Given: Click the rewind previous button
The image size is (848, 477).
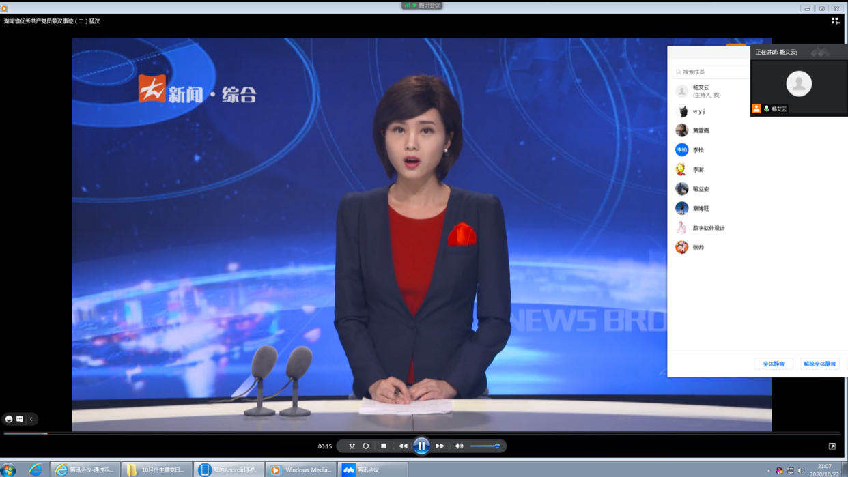Looking at the screenshot, I should point(403,446).
